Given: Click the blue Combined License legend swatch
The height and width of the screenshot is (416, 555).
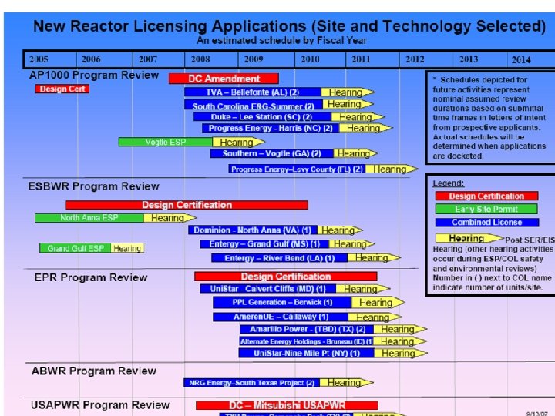Looking at the screenshot, I should pos(487,222).
